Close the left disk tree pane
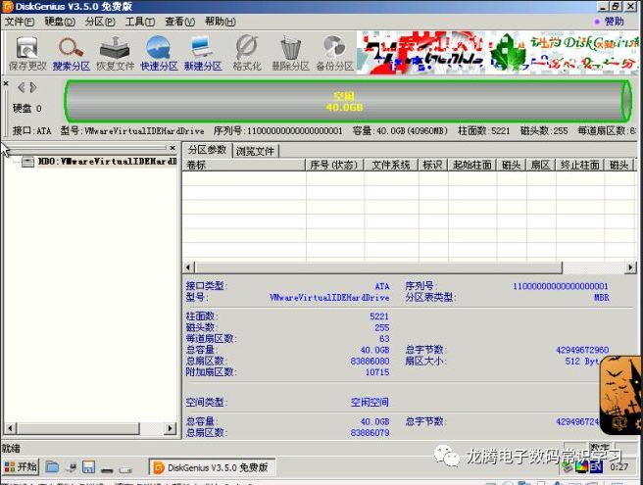This screenshot has width=643, height=485. (173, 148)
